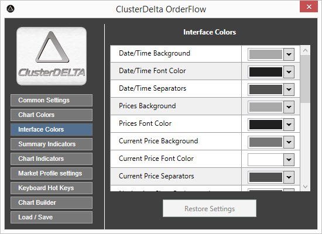
Task: Select the Date/Time Background row label
Action: (x=155, y=53)
